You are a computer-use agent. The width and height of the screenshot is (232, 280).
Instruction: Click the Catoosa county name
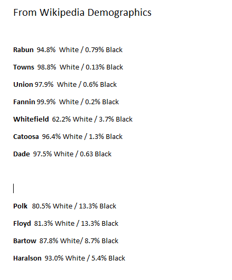pyautogui.click(x=26, y=137)
